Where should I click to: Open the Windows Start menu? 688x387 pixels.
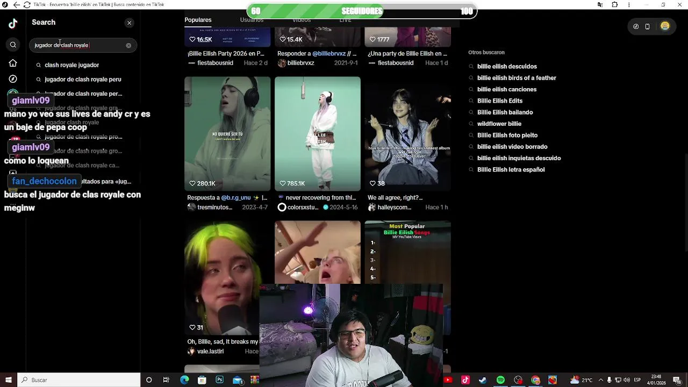tap(8, 380)
